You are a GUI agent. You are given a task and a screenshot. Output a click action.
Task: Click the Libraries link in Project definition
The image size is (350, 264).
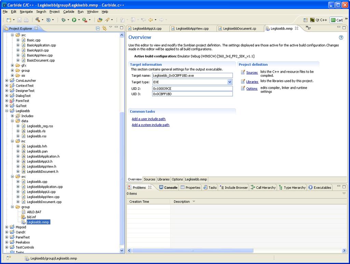[252, 81]
